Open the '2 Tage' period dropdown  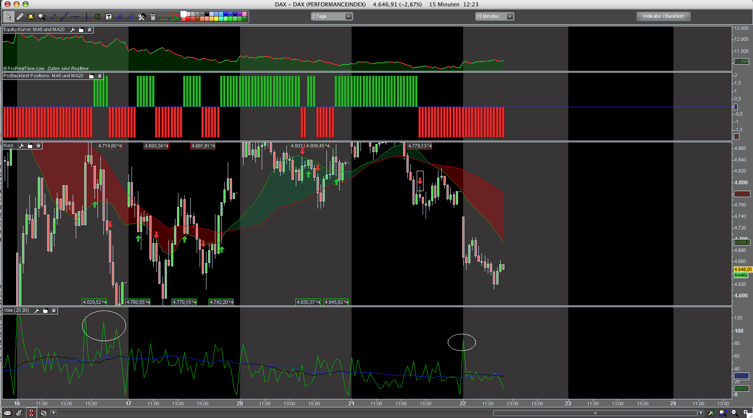332,16
